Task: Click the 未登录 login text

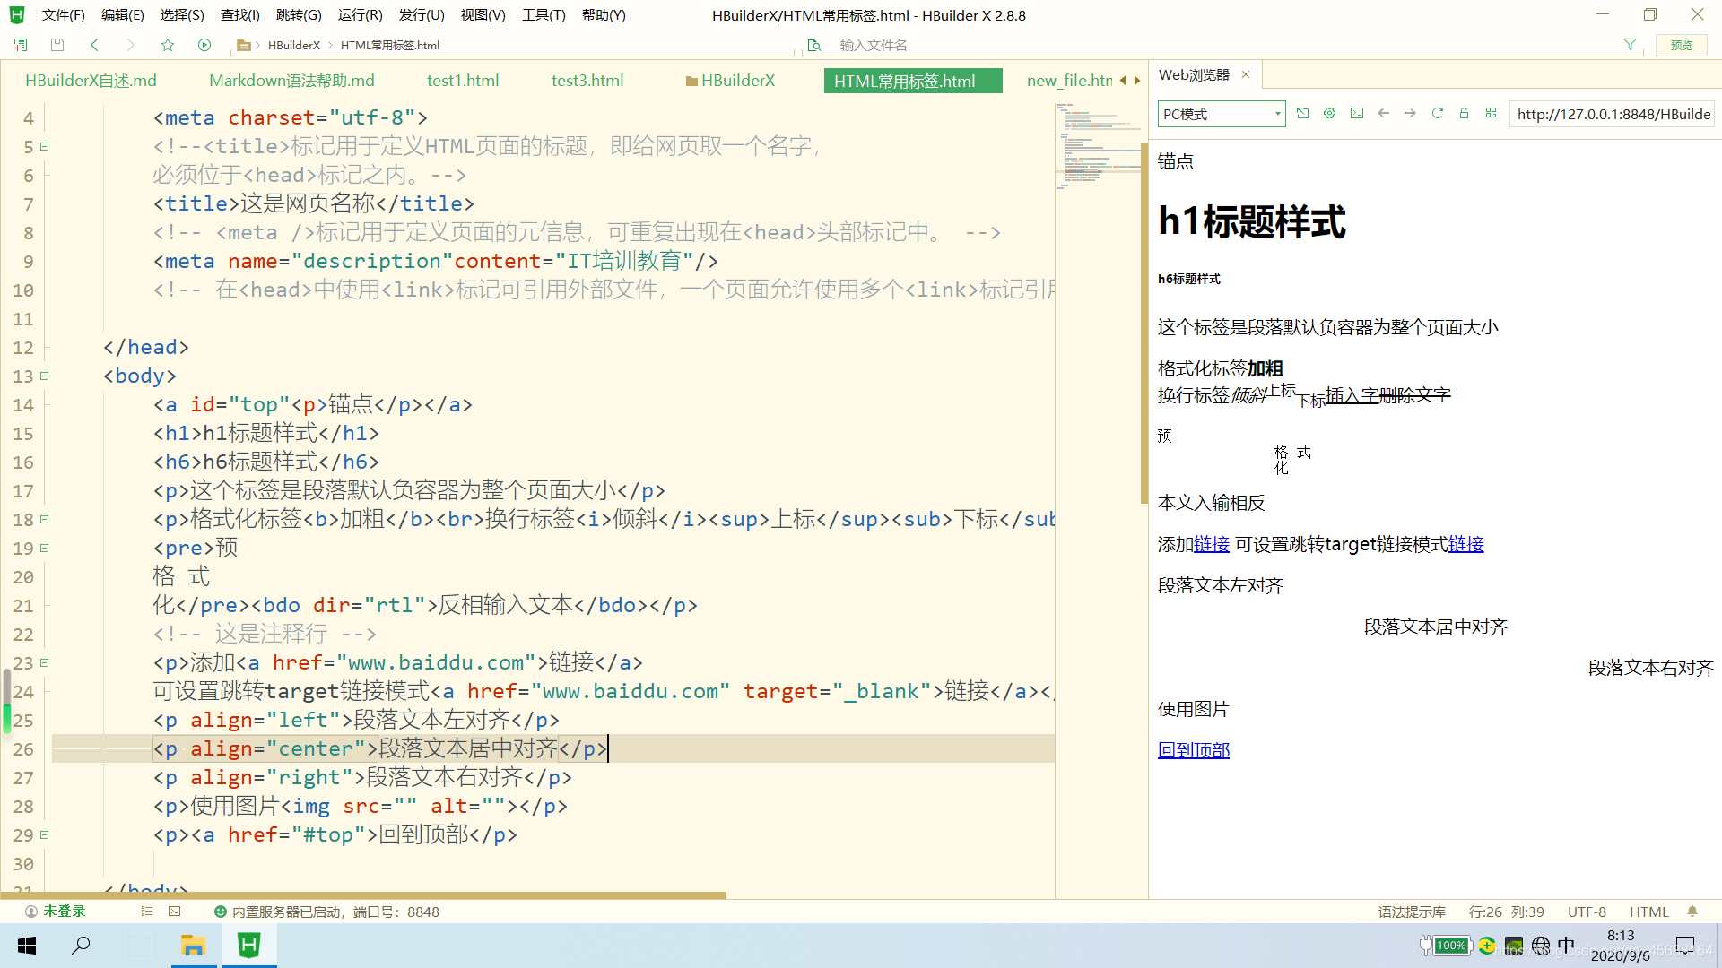Action: point(65,912)
